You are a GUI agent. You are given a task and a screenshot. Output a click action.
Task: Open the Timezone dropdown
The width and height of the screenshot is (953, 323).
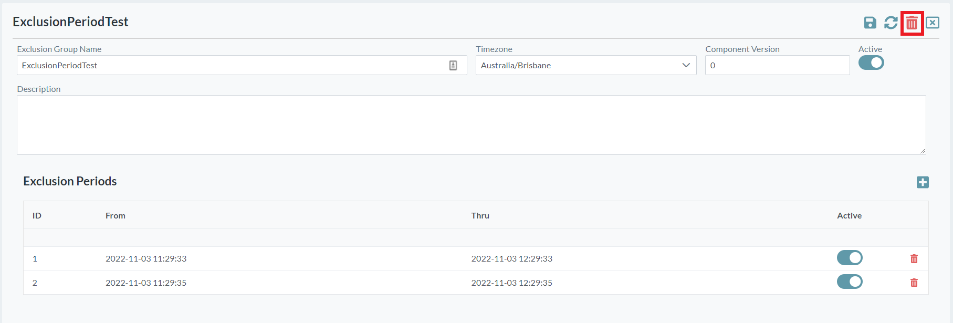pyautogui.click(x=585, y=65)
